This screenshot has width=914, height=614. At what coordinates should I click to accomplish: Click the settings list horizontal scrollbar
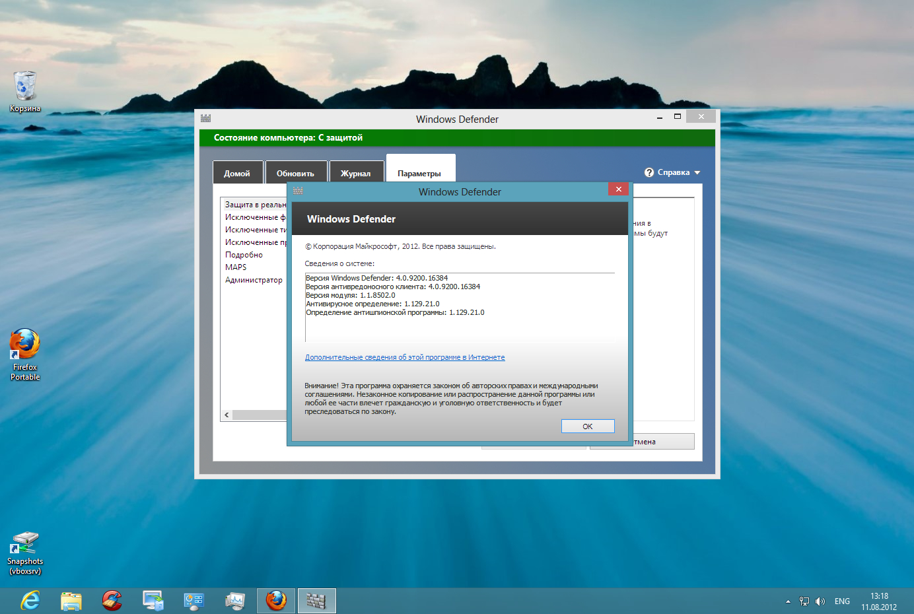click(x=260, y=415)
